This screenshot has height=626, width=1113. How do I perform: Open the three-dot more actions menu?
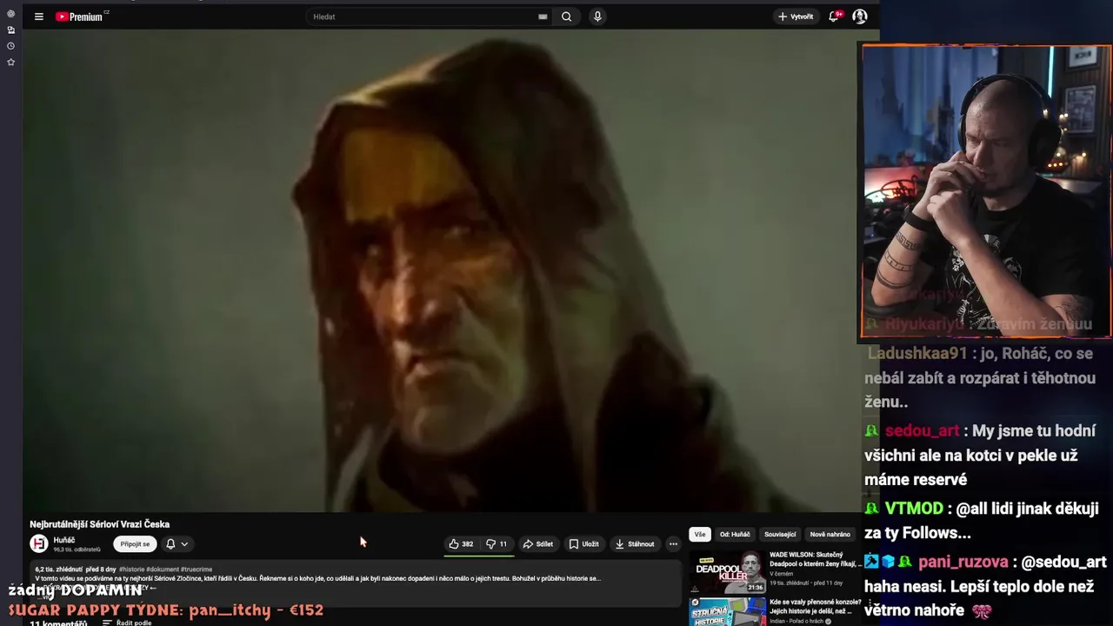point(673,544)
